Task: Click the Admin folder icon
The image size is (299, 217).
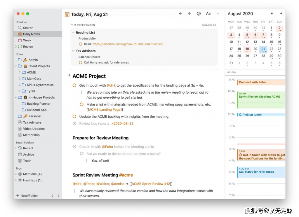Action: [20, 60]
